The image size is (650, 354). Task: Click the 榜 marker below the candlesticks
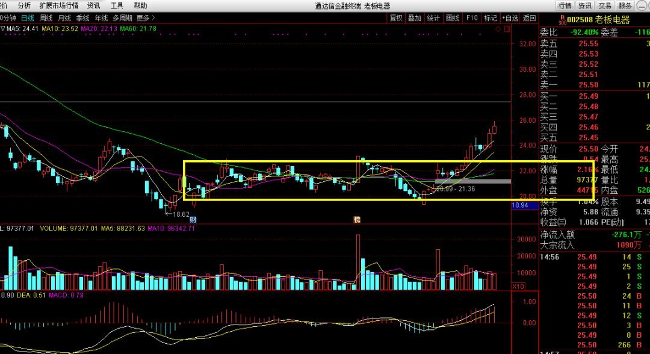[x=357, y=220]
